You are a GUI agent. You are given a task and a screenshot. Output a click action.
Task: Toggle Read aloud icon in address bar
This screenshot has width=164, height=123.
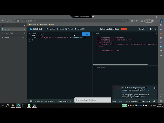pos(122,21)
